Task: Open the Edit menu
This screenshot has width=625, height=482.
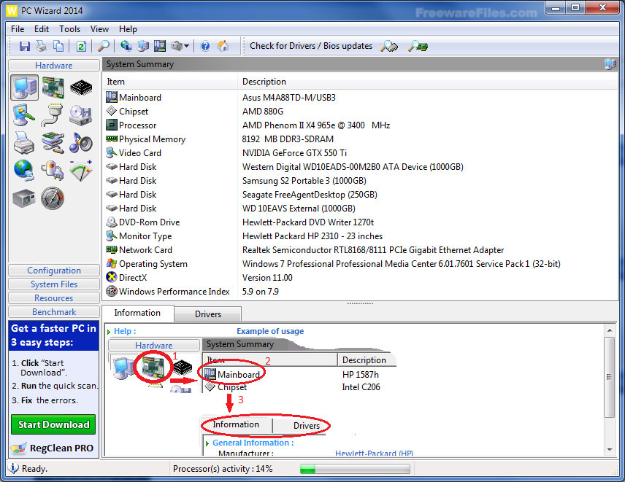Action: 42,29
